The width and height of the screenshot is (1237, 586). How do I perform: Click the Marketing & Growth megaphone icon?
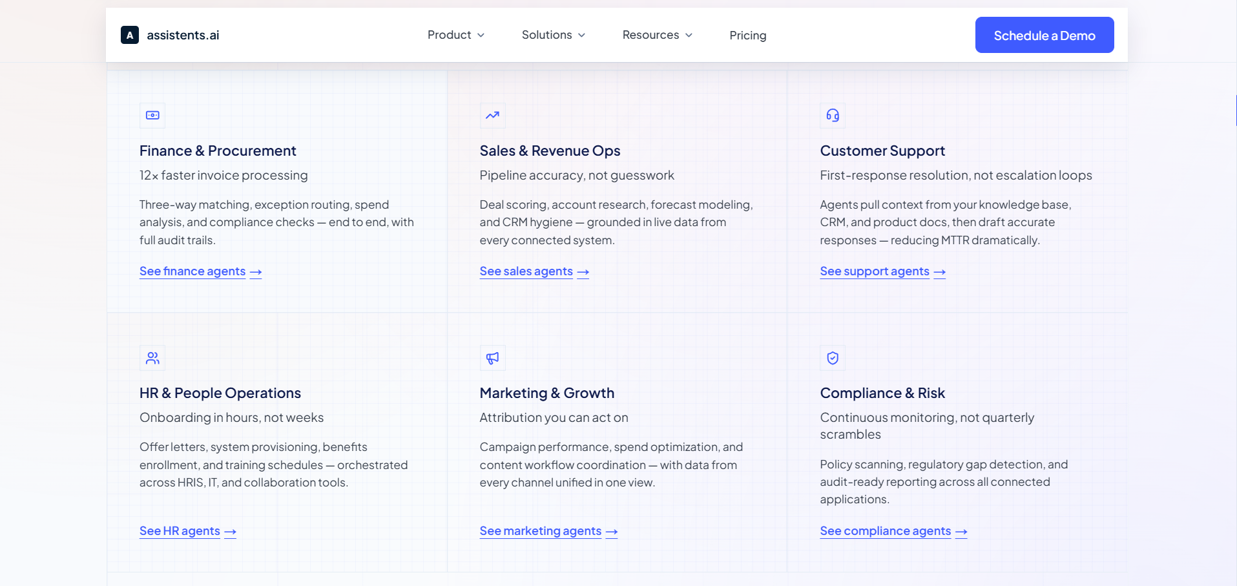click(493, 358)
